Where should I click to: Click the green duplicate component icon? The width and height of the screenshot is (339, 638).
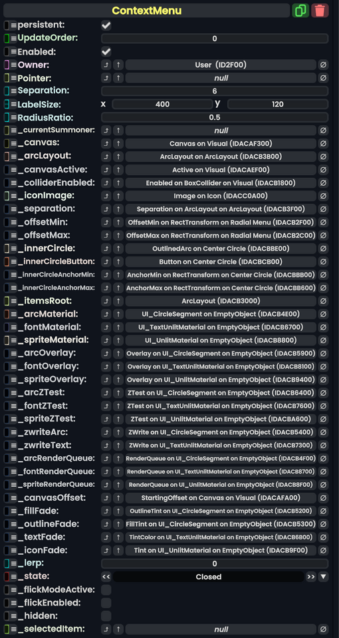[x=300, y=11]
